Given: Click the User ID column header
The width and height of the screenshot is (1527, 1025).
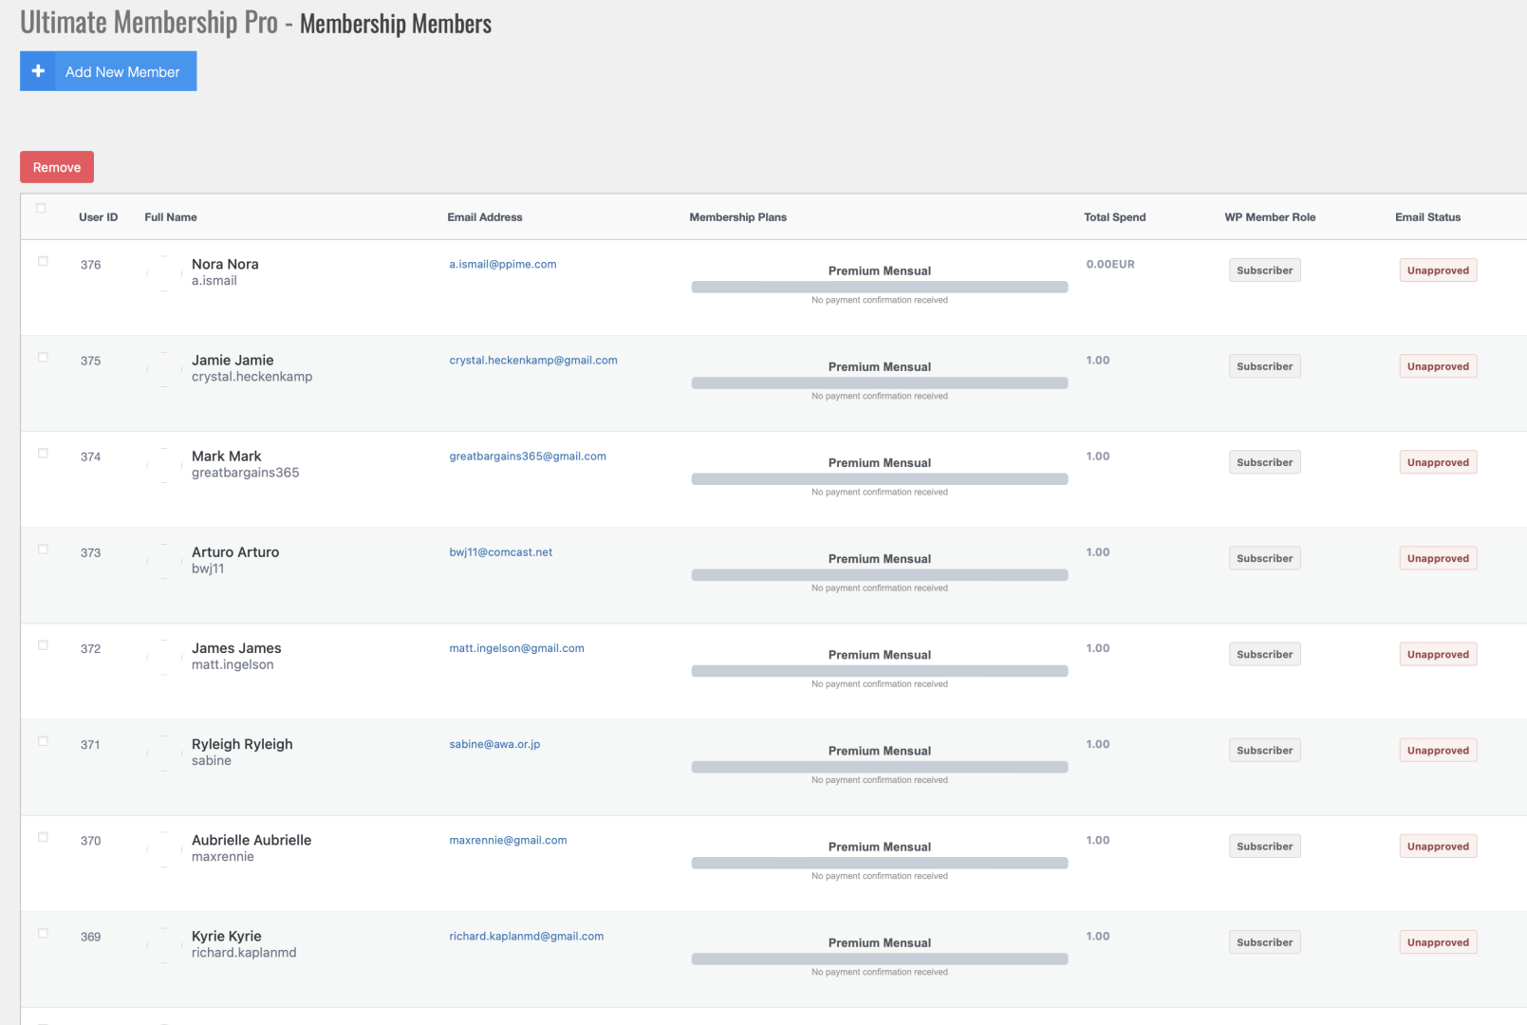Looking at the screenshot, I should click(x=99, y=217).
